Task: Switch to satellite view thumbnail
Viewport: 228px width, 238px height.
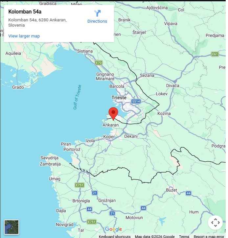Action: point(11,227)
